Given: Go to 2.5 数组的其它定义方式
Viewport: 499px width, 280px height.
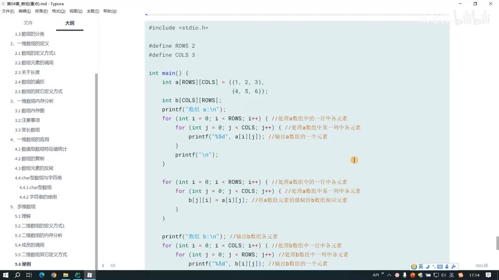Looking at the screenshot, I should point(39,91).
